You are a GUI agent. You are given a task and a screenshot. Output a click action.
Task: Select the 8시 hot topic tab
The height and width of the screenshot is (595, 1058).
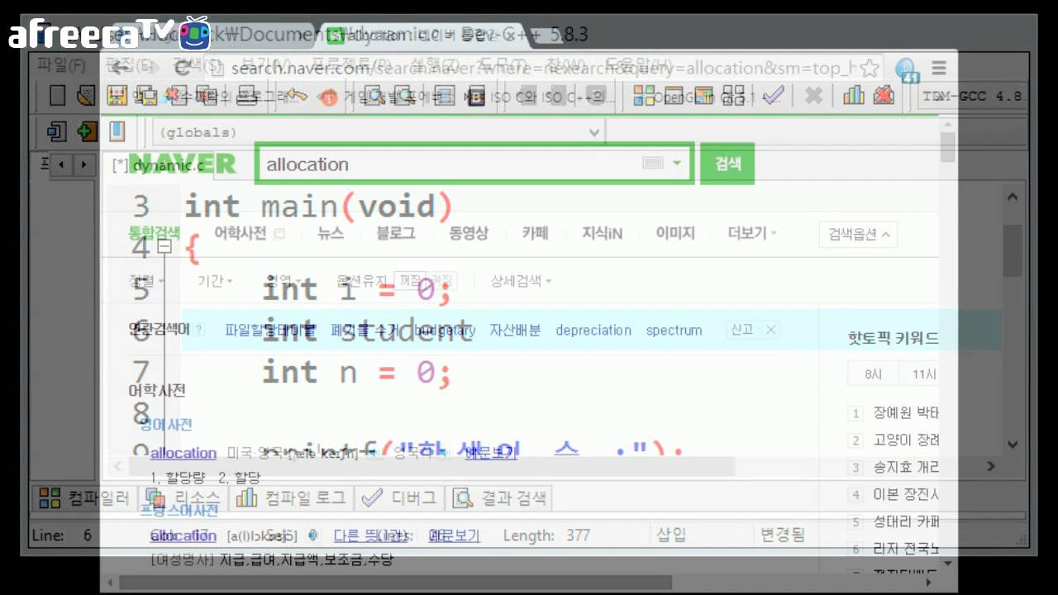[x=874, y=374]
